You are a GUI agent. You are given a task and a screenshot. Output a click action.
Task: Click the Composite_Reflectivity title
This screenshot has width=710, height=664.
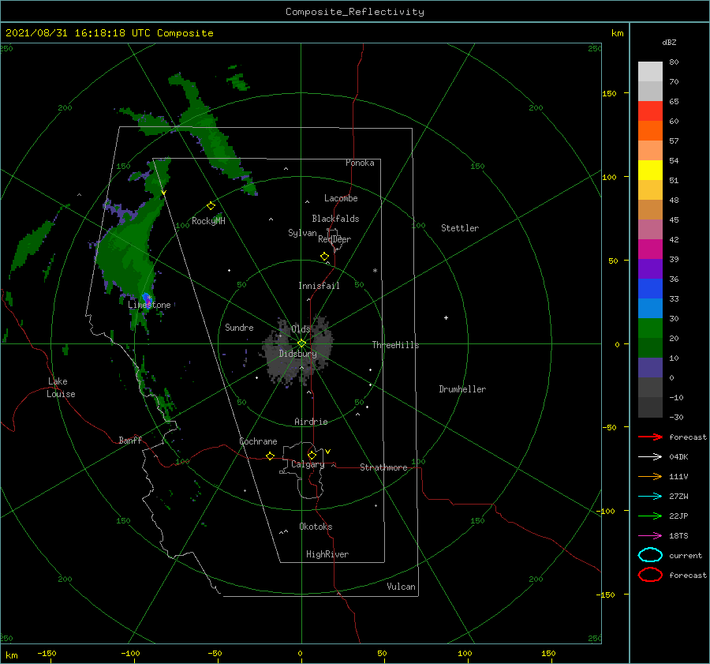355,12
